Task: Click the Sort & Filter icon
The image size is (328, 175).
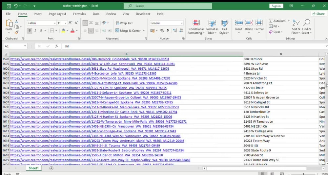Action: click(x=296, y=23)
